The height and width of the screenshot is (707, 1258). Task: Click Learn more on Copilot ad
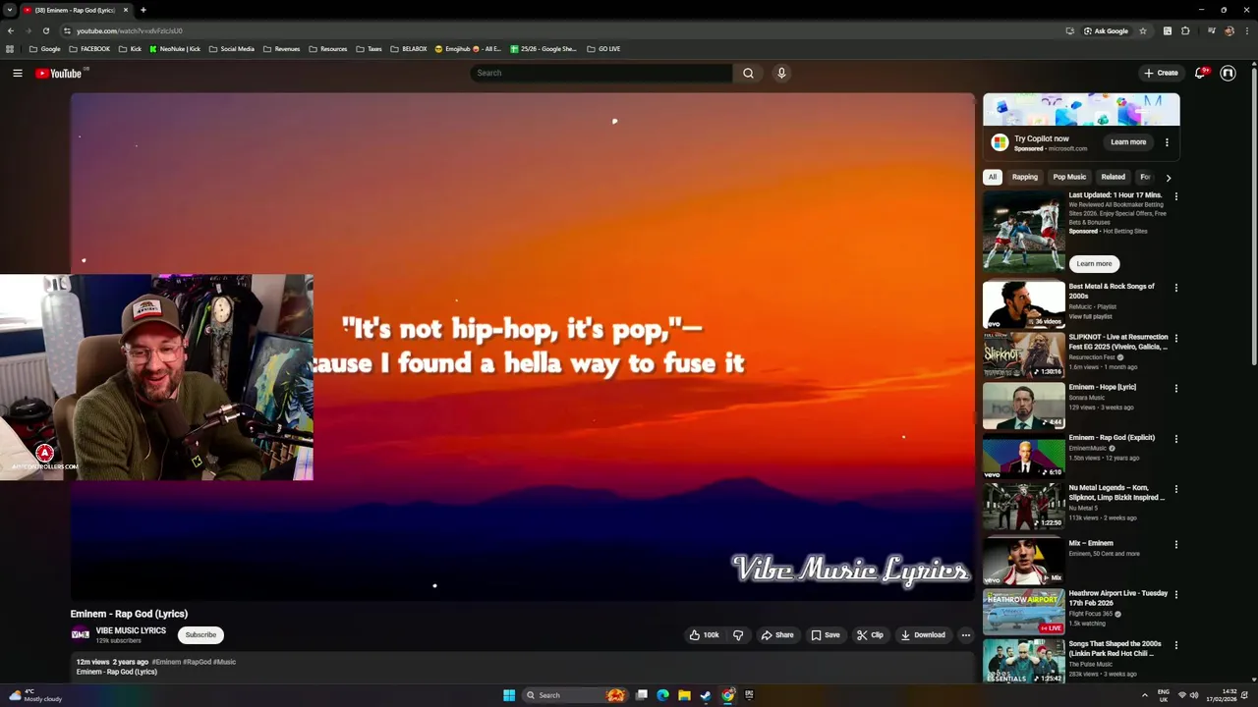pos(1128,142)
